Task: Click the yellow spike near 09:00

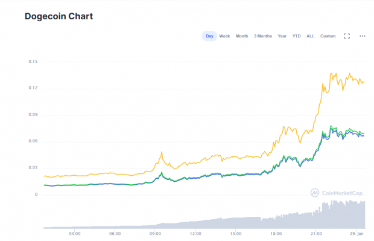Action: [x=162, y=152]
